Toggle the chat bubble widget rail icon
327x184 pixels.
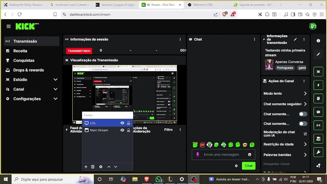318,112
